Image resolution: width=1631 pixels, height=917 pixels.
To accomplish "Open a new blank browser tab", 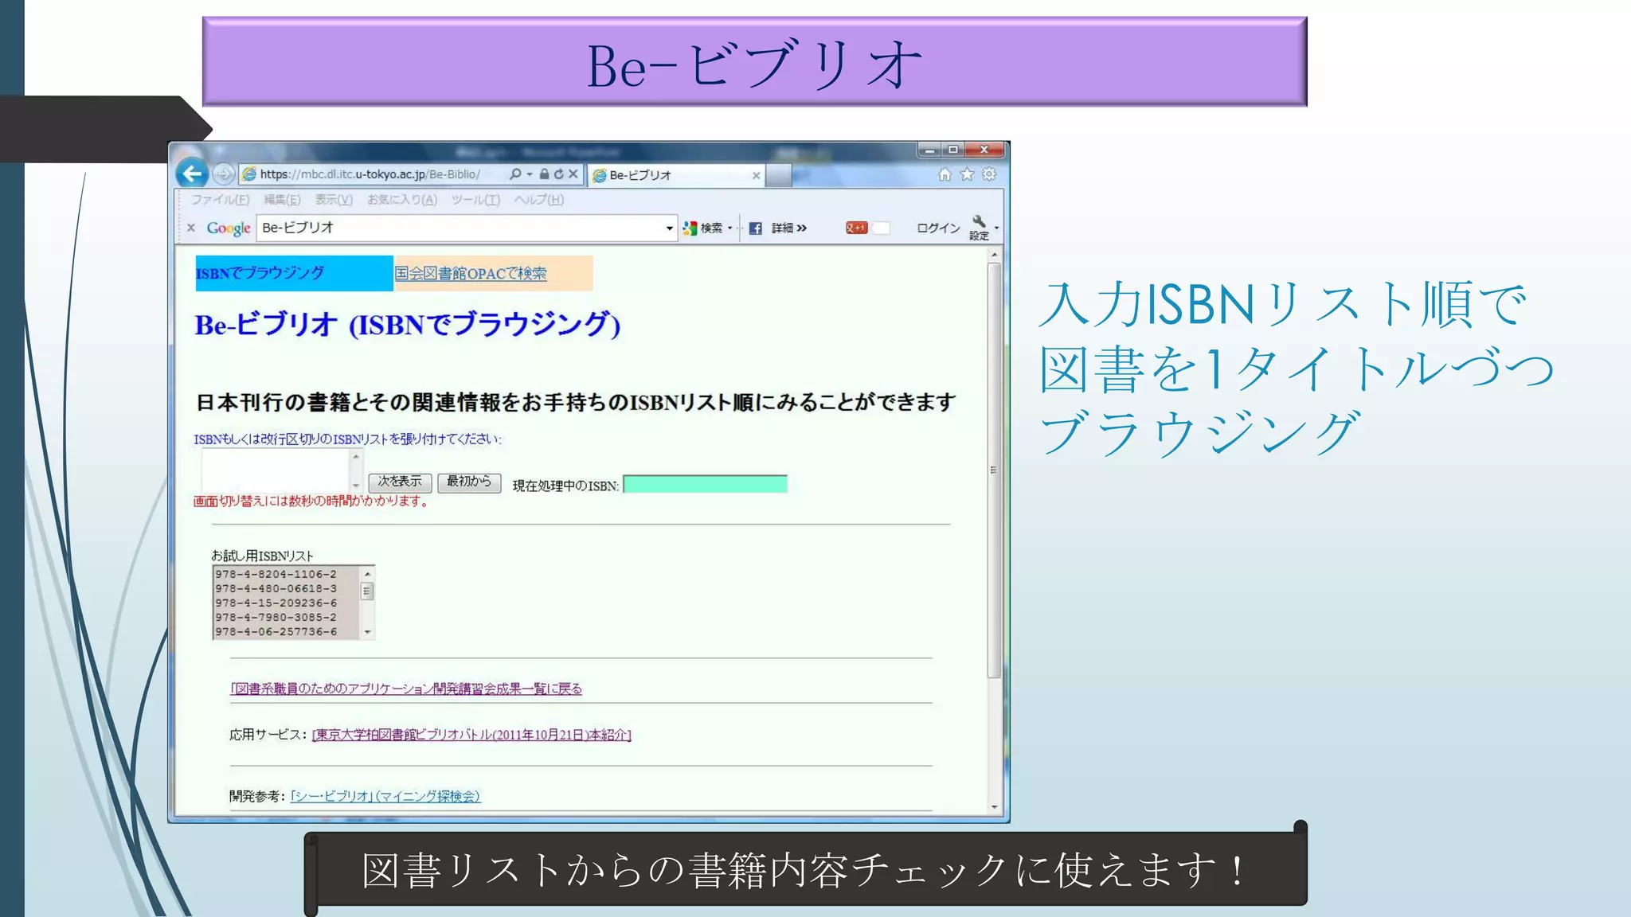I will (778, 175).
